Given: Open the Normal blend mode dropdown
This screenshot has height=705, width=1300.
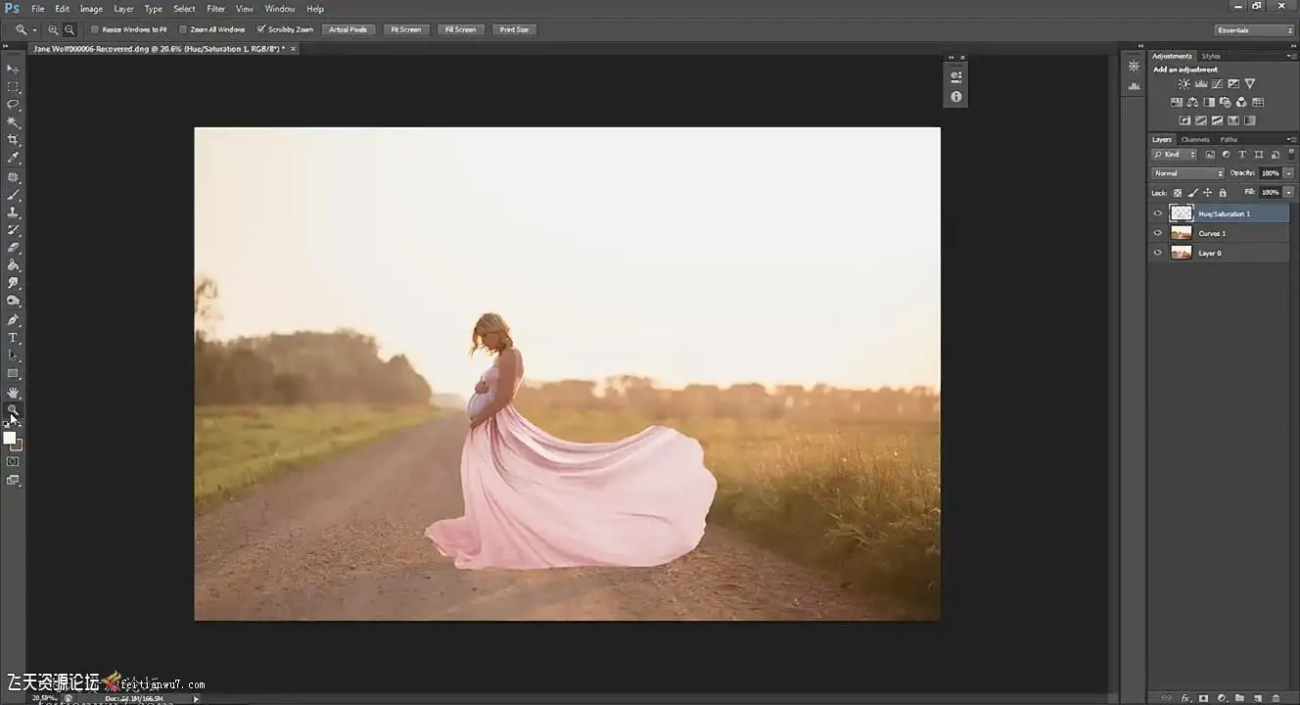Looking at the screenshot, I should tap(1187, 173).
